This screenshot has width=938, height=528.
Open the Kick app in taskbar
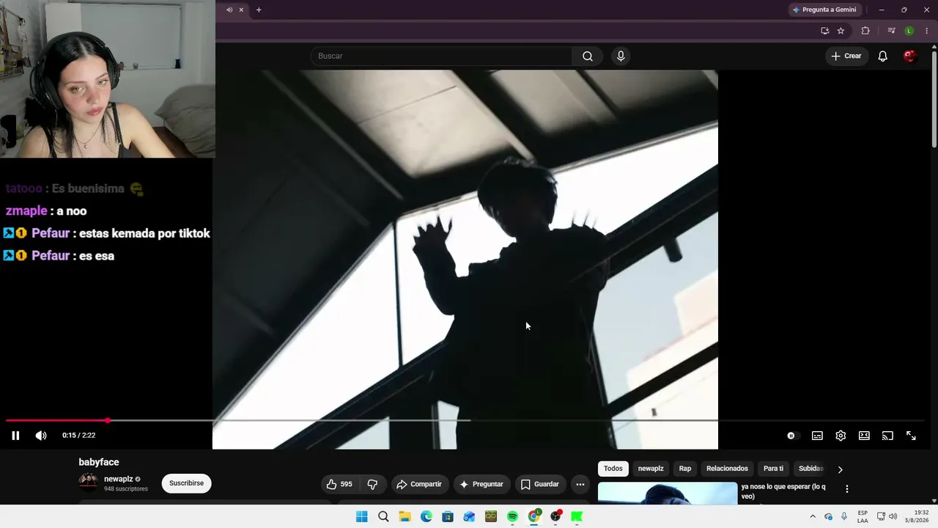(577, 516)
